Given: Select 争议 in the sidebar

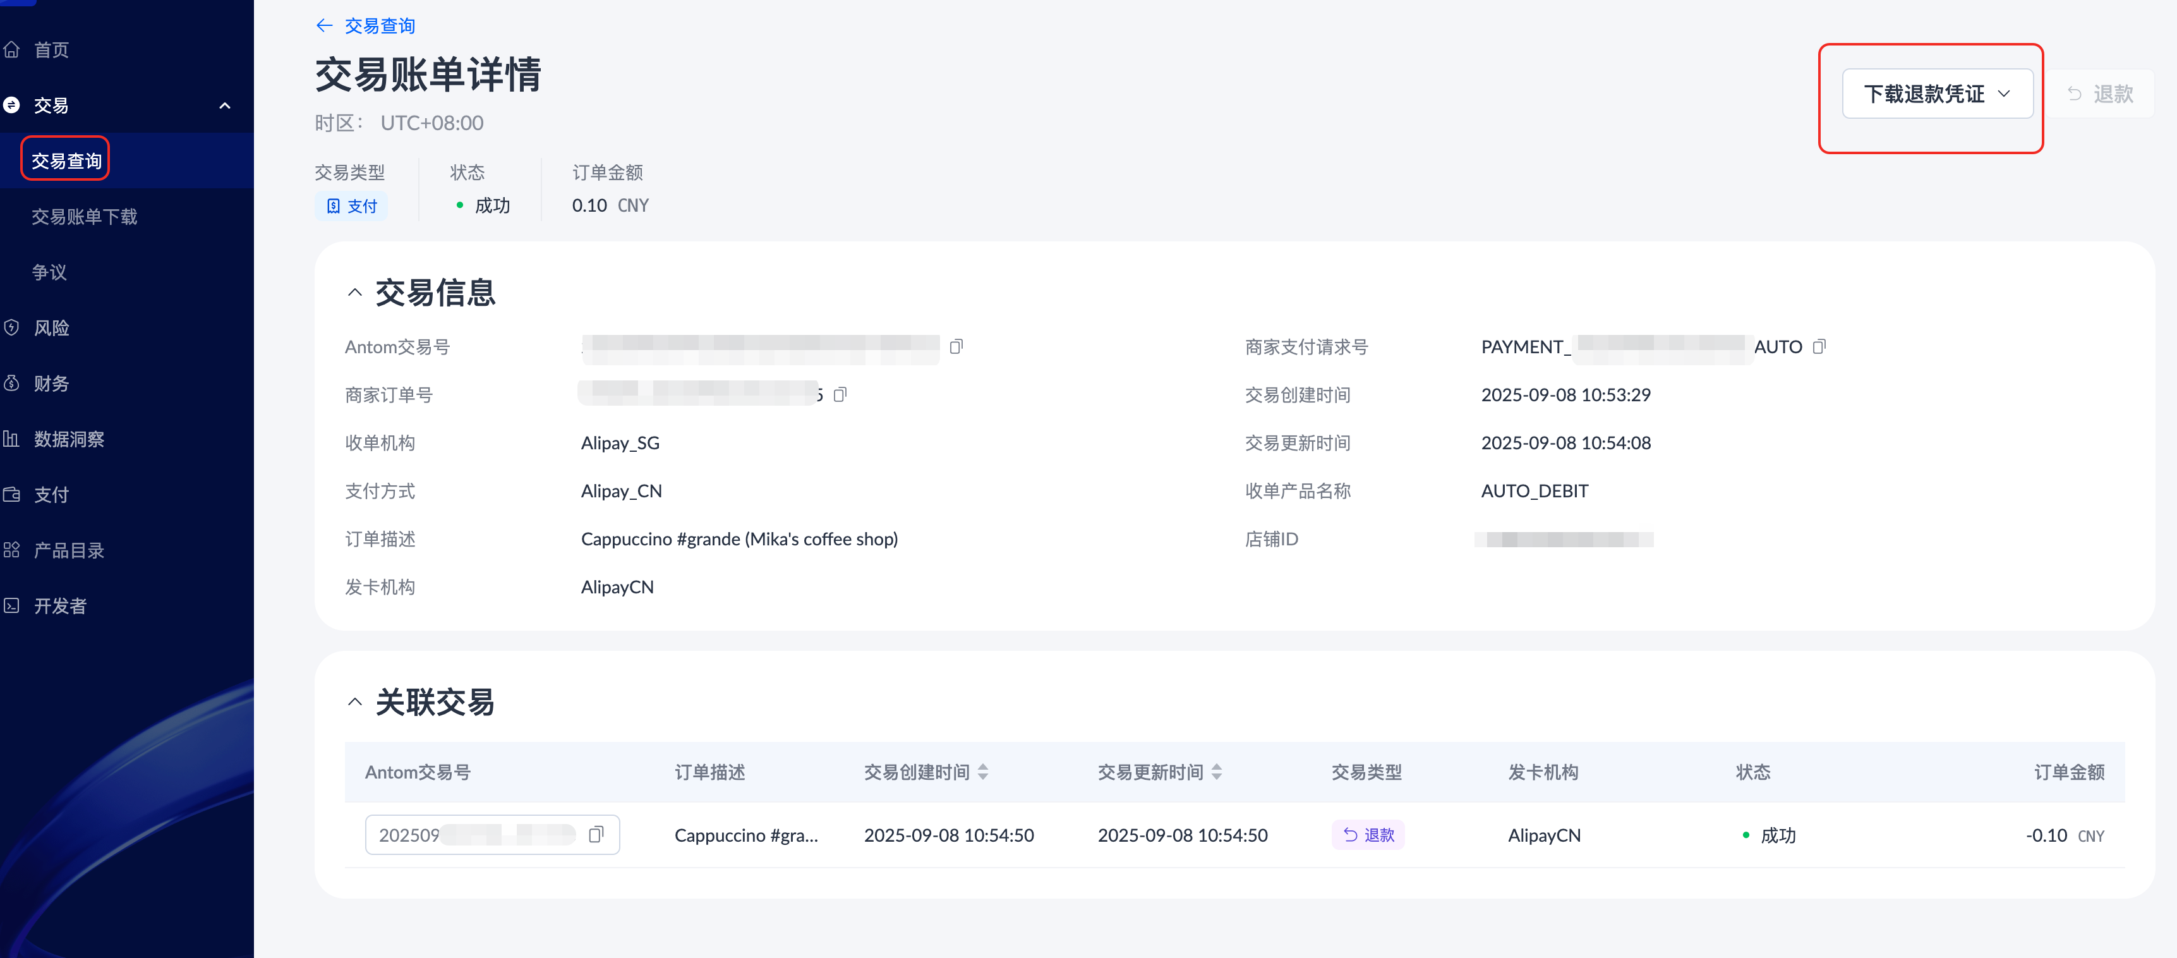Looking at the screenshot, I should pos(49,272).
